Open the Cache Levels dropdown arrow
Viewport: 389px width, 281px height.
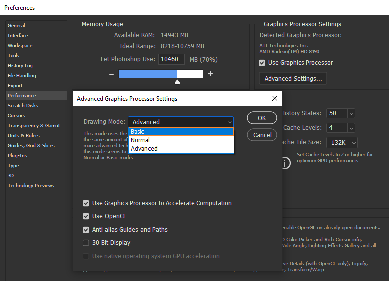[351, 128]
